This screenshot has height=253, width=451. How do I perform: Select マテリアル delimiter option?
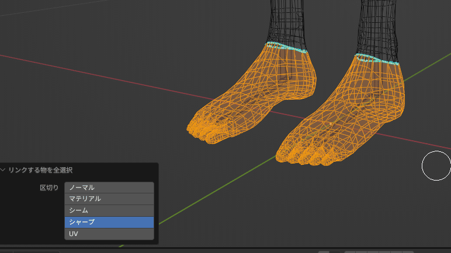[x=109, y=199]
